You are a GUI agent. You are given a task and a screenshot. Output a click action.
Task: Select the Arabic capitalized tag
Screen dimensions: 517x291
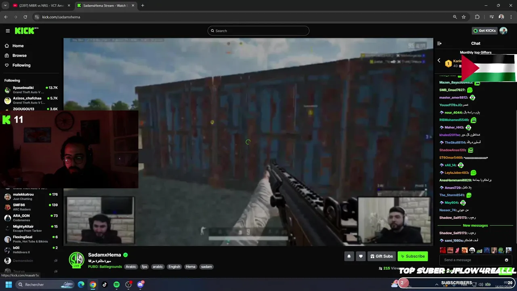click(x=131, y=267)
